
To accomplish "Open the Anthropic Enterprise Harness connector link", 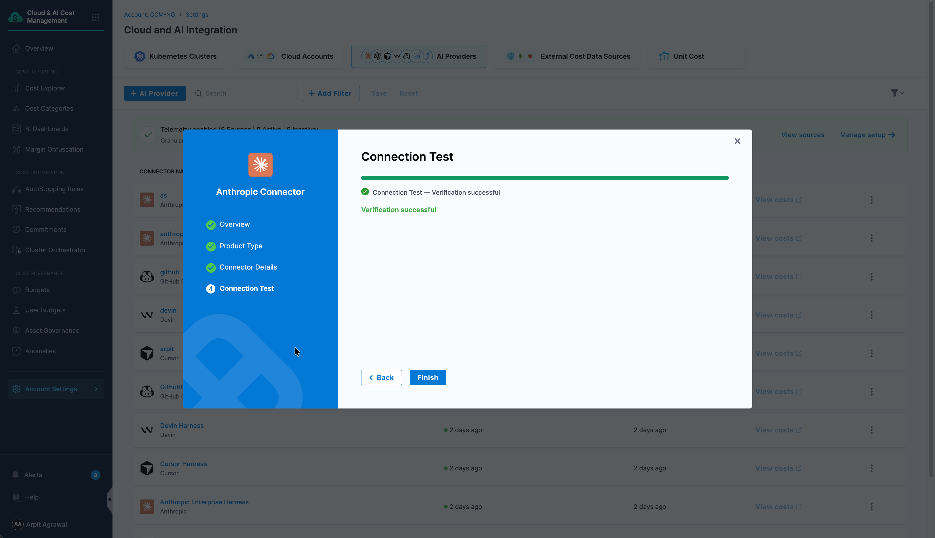I will tap(204, 502).
